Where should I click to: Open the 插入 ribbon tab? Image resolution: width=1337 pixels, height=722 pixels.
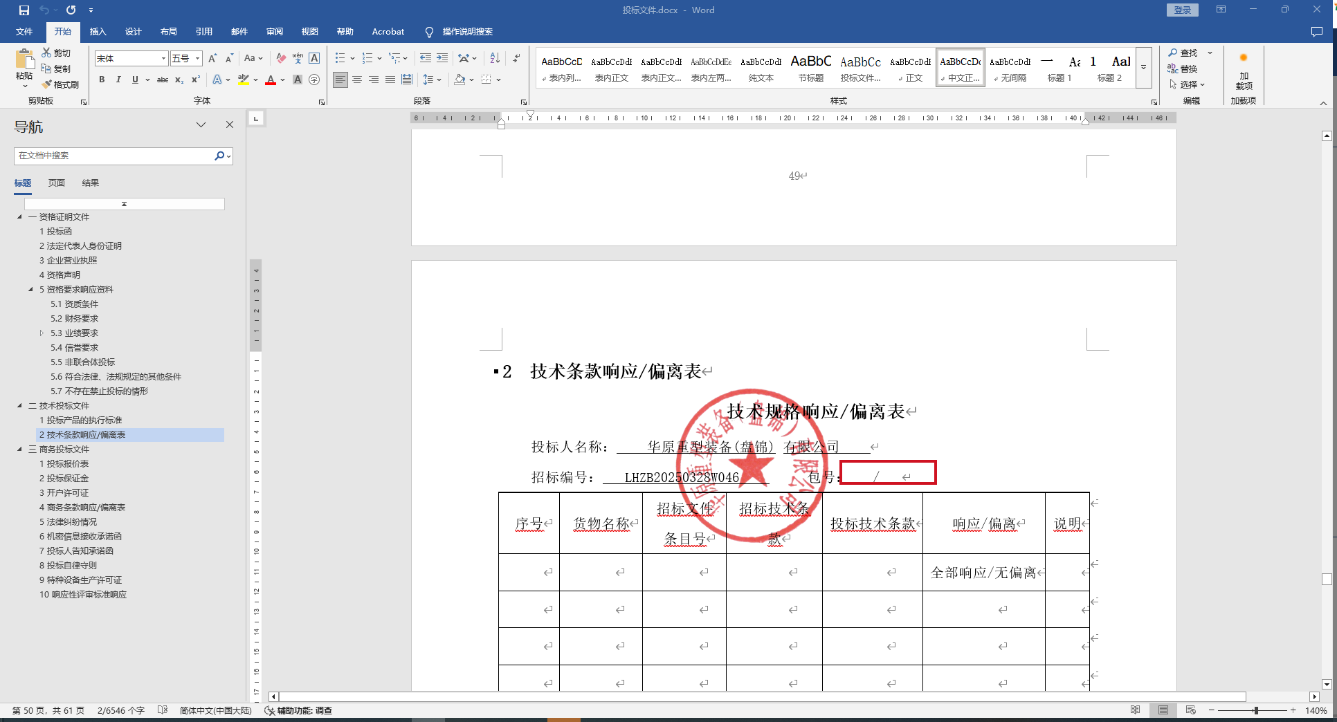click(x=98, y=32)
